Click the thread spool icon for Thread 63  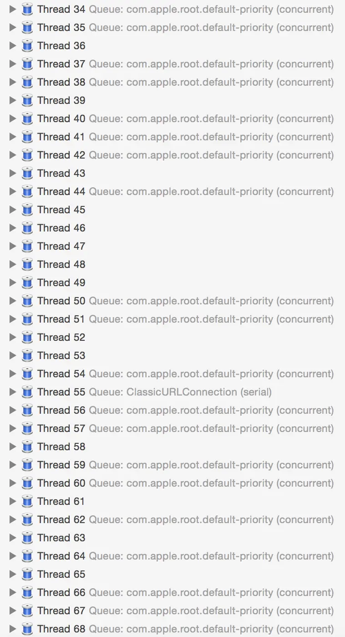point(27,538)
